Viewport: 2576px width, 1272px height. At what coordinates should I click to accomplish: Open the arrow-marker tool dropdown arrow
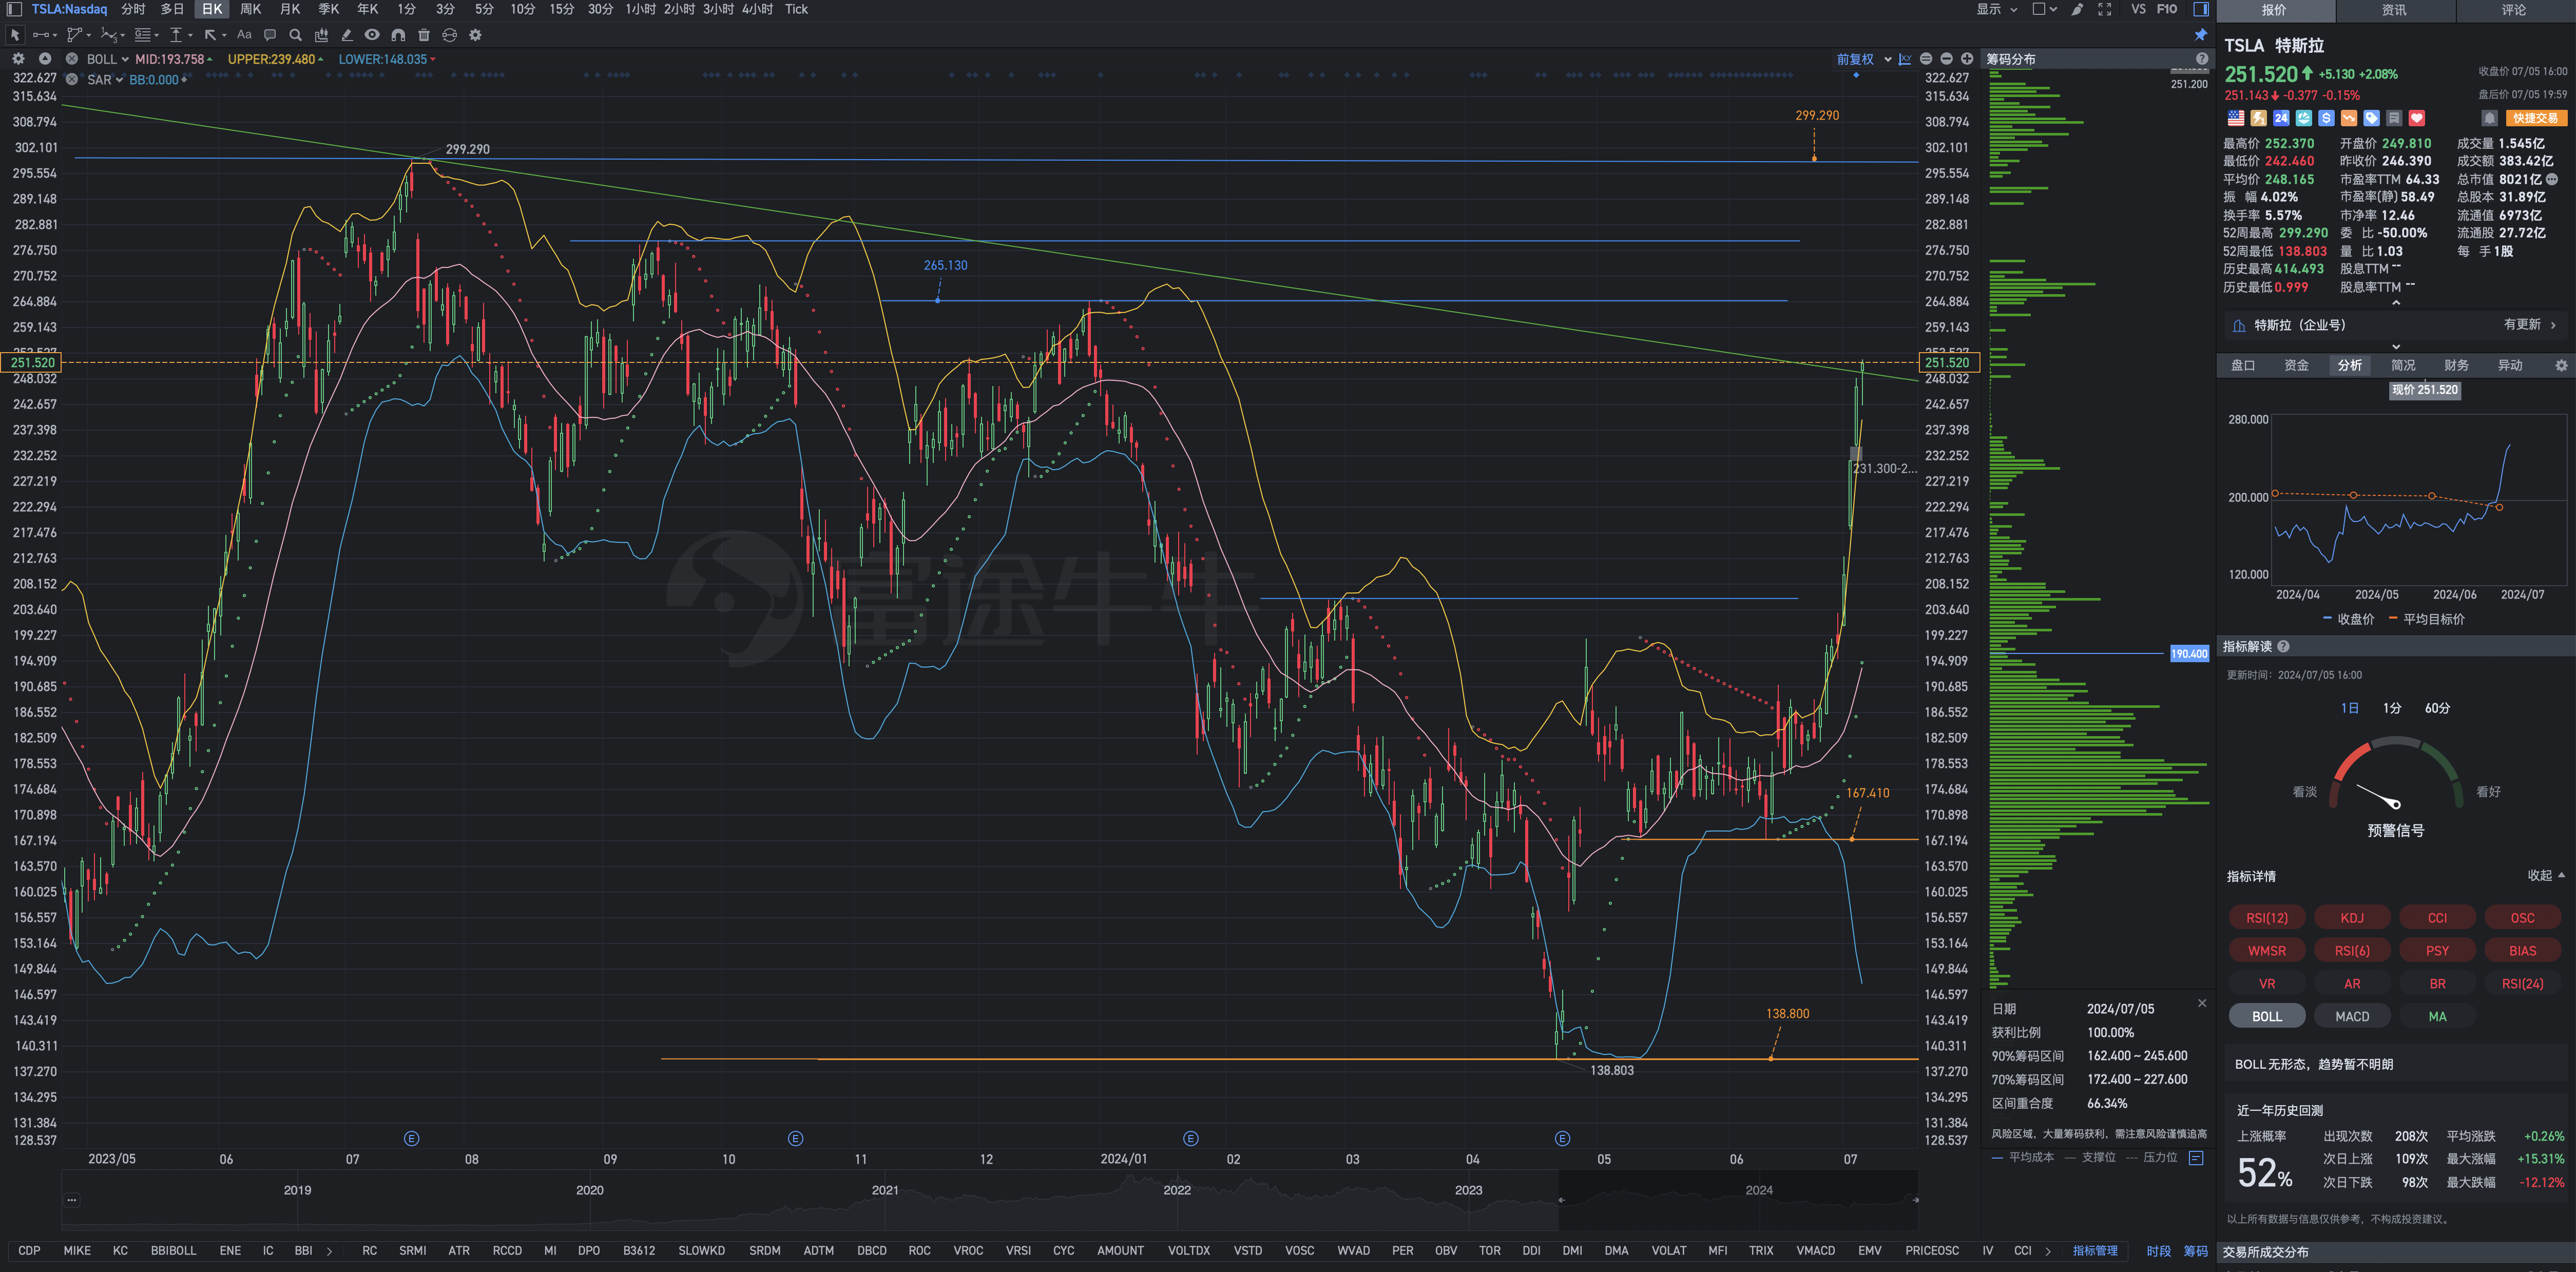(224, 35)
